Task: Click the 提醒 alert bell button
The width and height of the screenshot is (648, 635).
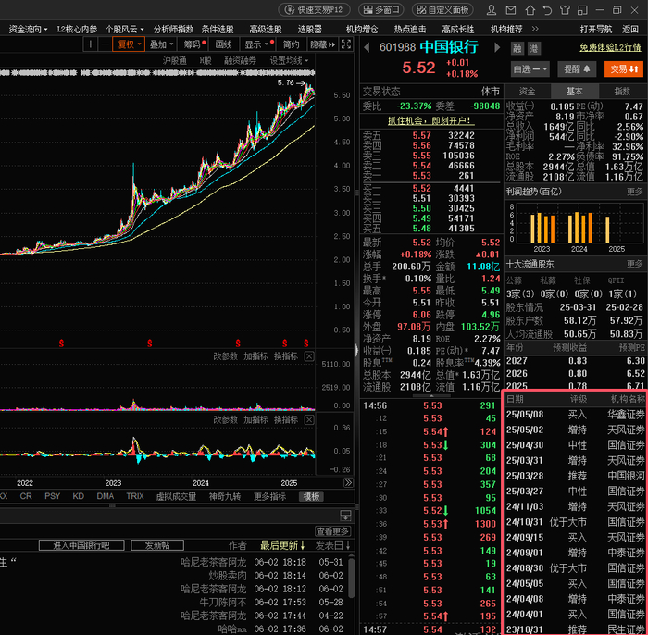Action: coord(577,69)
